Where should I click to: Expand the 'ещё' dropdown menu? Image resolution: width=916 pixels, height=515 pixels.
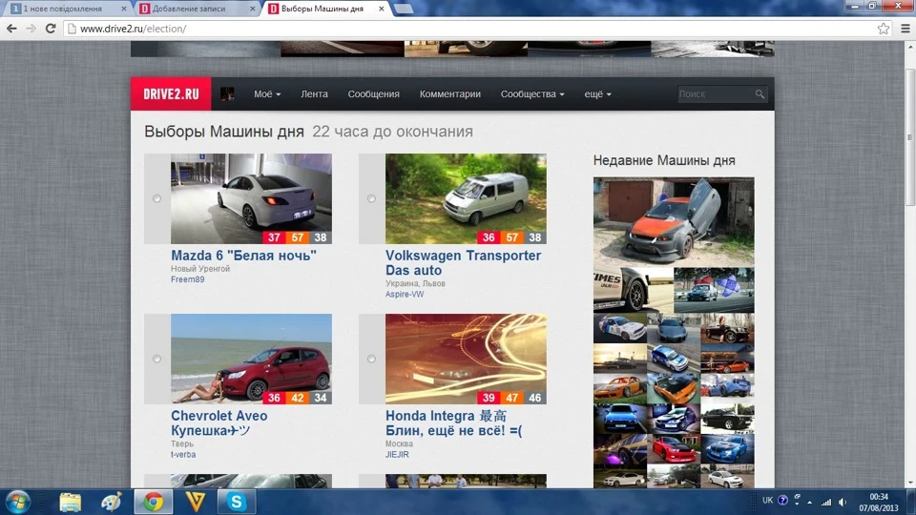(x=597, y=94)
